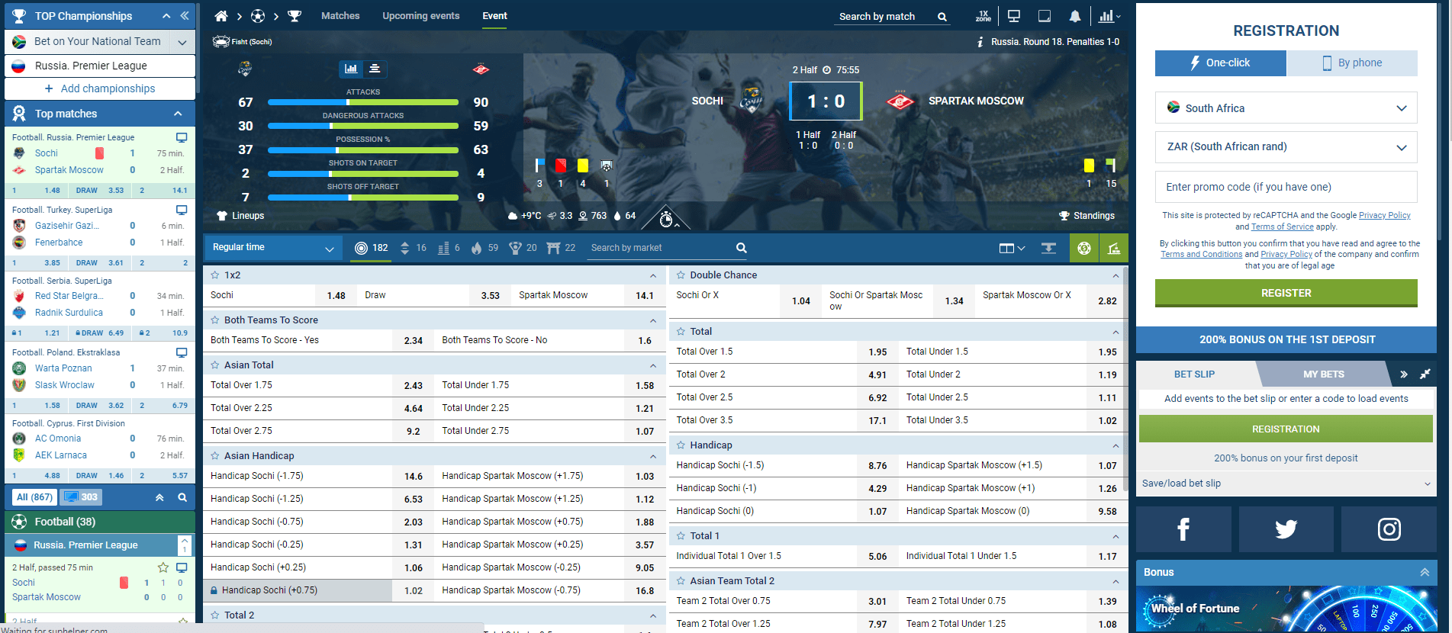Viewport: 1452px width, 633px height.
Task: Star the Asian Handicap market
Action: [215, 456]
